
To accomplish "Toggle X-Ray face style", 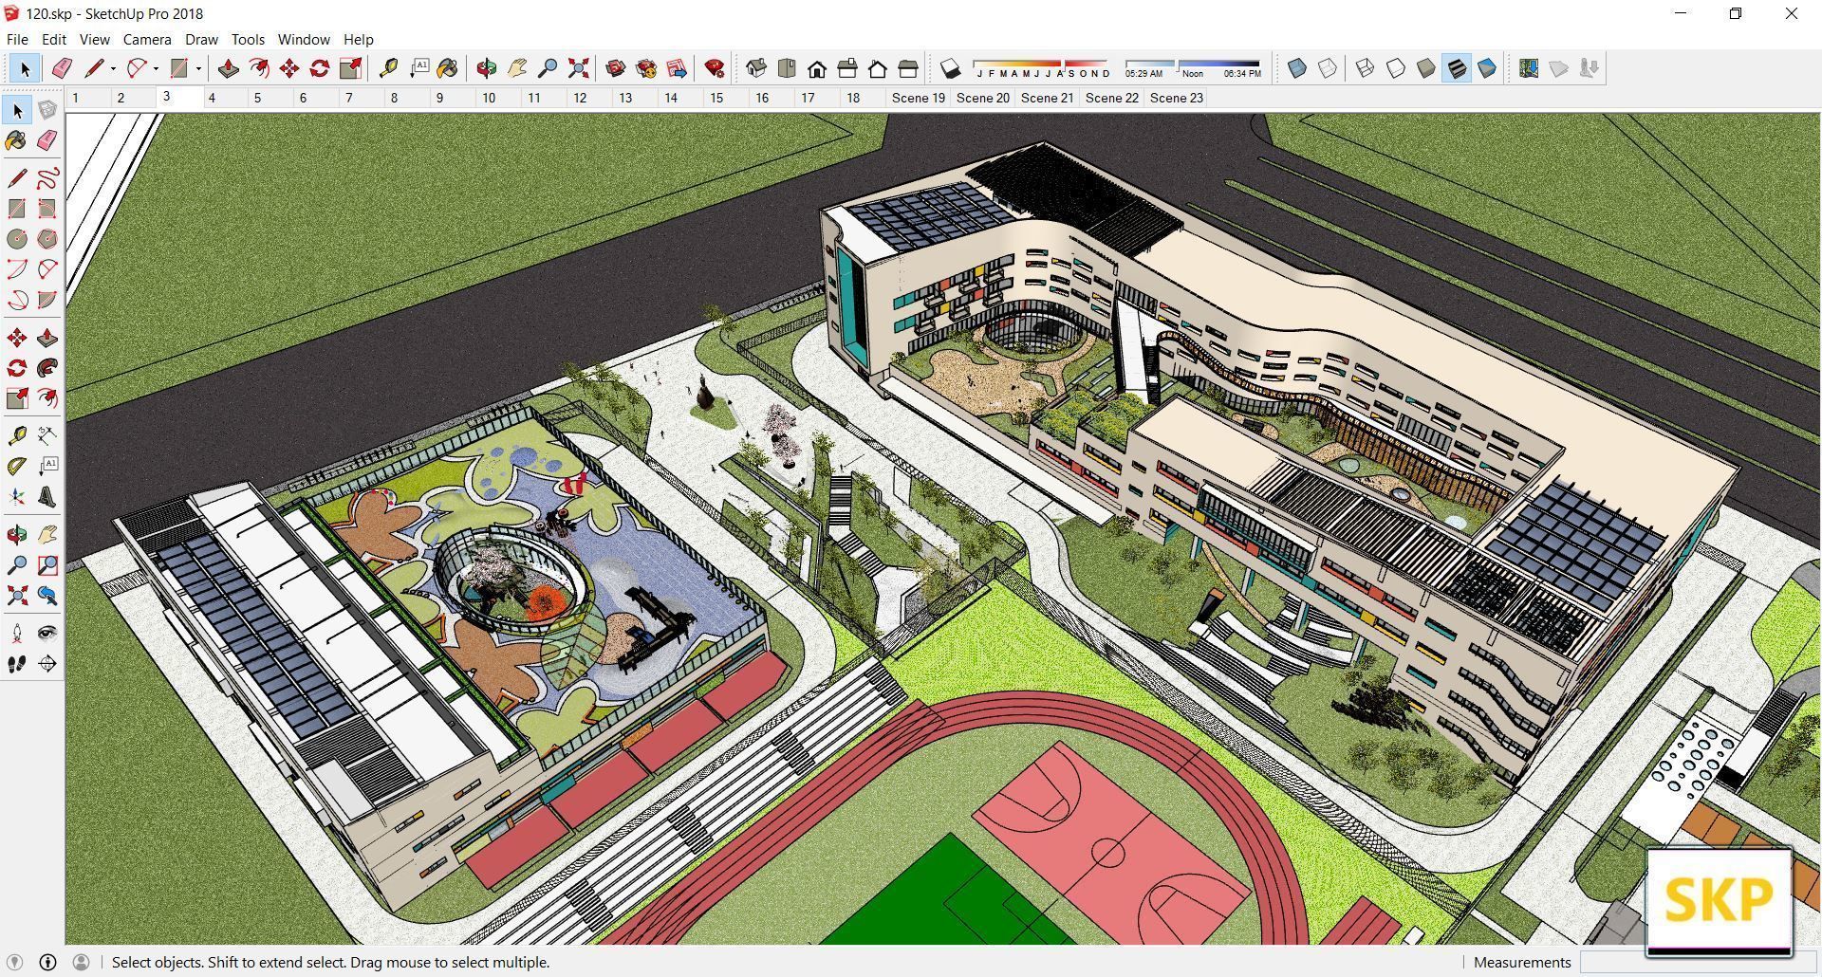I will pos(1297,68).
